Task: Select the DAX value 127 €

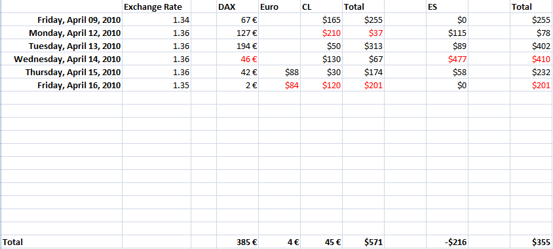Action: click(x=237, y=33)
